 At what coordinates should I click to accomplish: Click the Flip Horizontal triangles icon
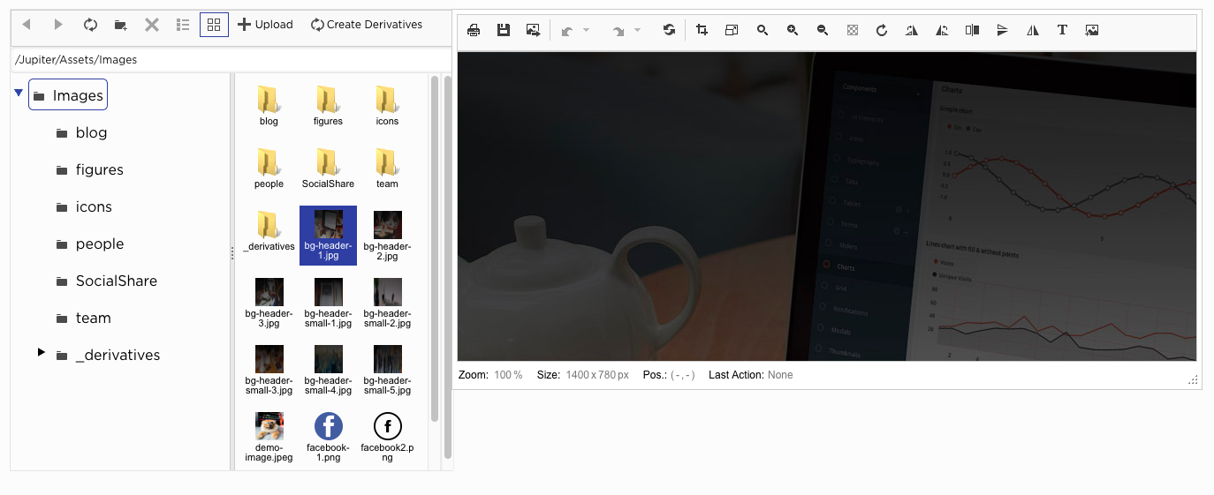(x=1033, y=30)
